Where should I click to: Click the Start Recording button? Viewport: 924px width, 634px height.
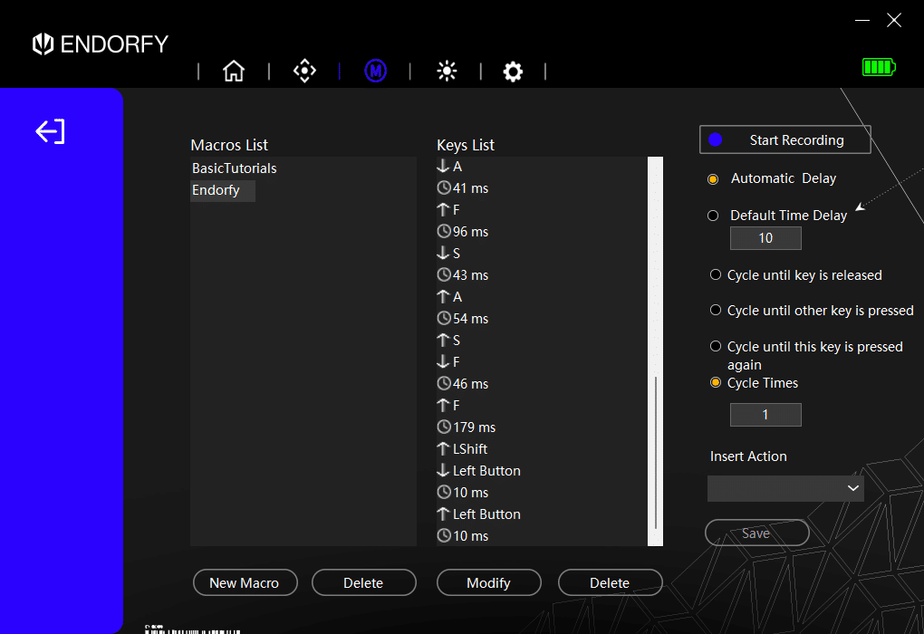click(784, 140)
